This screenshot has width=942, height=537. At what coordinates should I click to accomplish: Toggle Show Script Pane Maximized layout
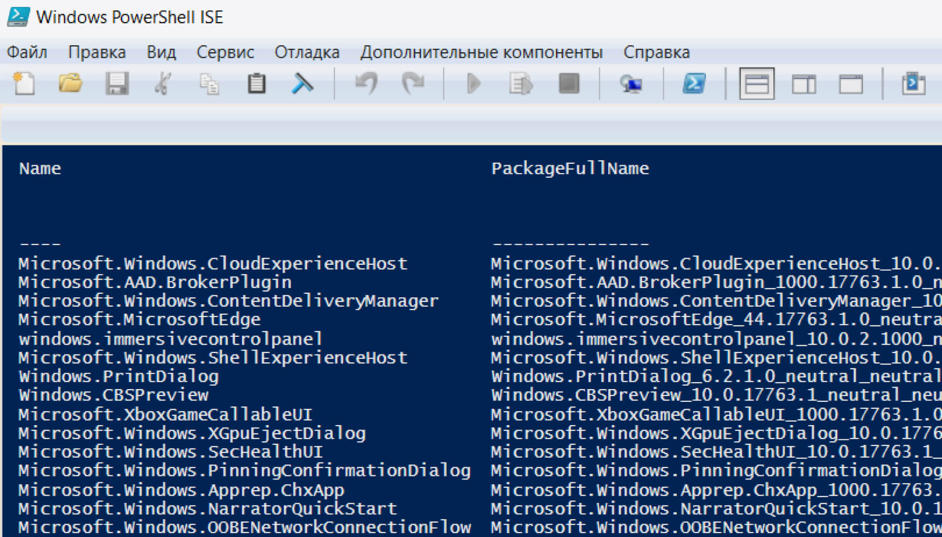point(851,84)
